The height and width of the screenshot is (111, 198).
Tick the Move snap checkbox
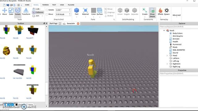[47, 14]
